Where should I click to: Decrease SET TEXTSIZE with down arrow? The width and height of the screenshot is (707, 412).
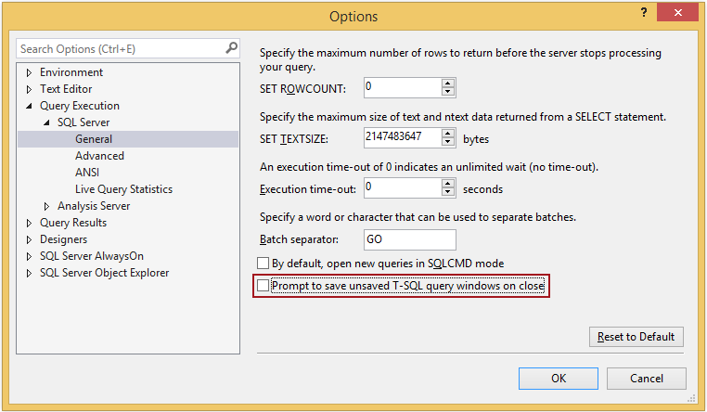[x=448, y=143]
